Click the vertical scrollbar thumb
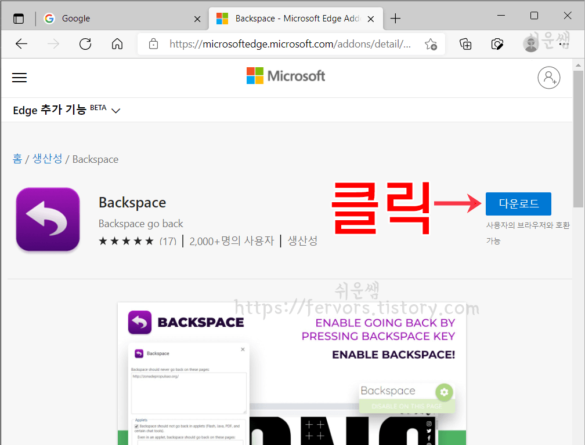Image resolution: width=585 pixels, height=445 pixels. coord(578,139)
